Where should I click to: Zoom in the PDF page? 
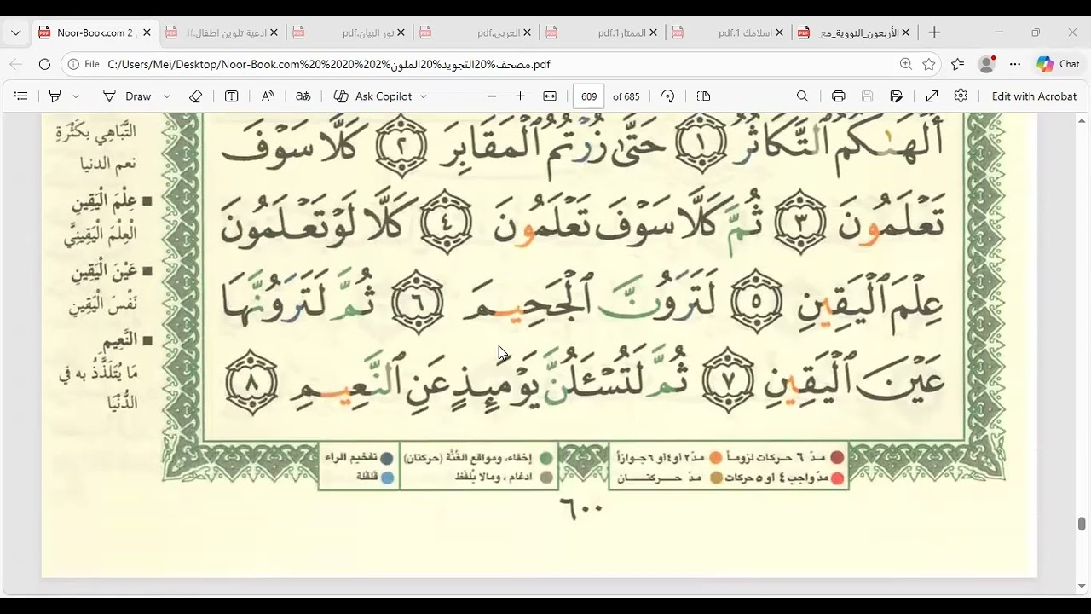click(x=520, y=96)
